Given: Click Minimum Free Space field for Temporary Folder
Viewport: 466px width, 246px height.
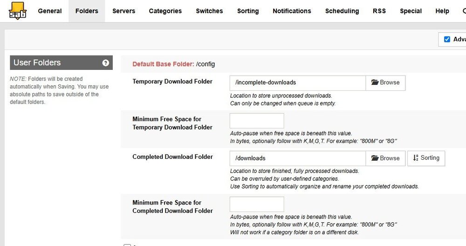Looking at the screenshot, I should [x=257, y=121].
